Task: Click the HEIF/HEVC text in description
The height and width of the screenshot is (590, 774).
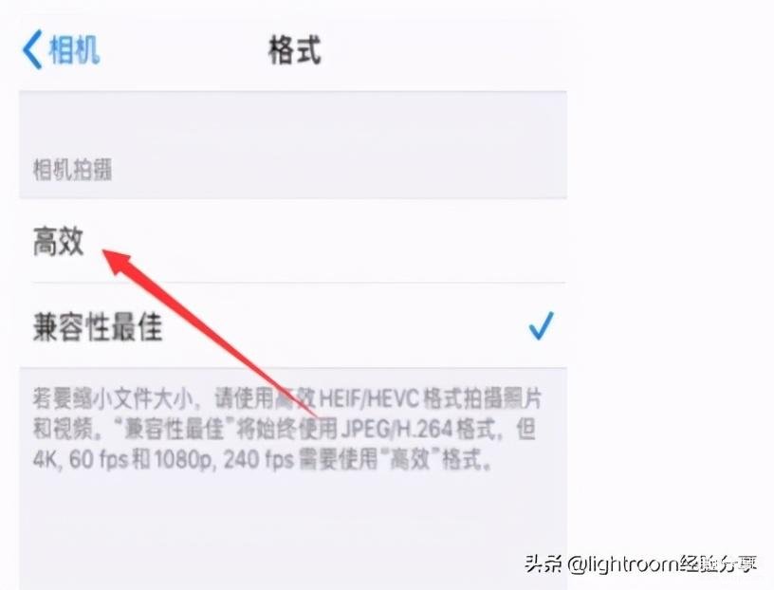Action: point(369,398)
